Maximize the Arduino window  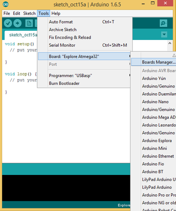pos(153,3)
